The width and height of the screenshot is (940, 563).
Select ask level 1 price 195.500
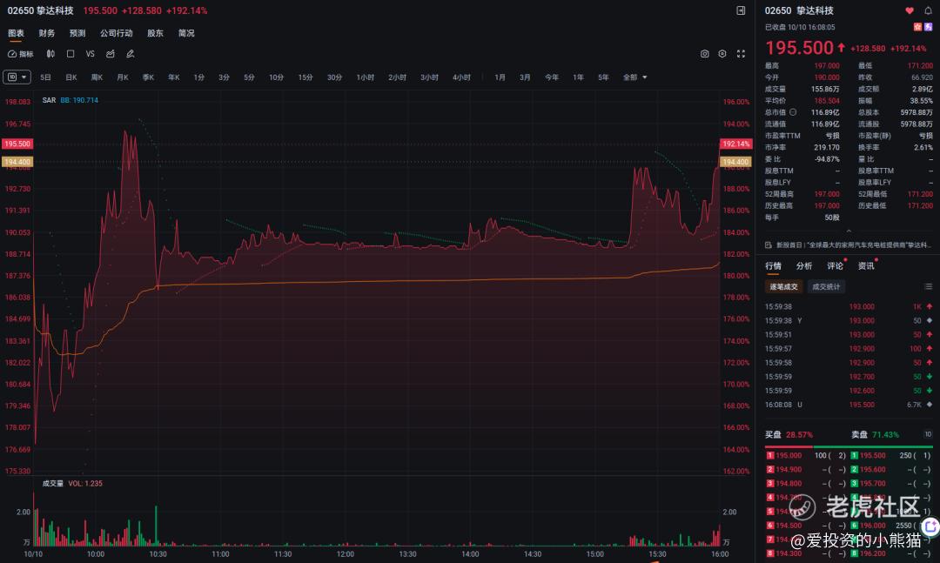pyautogui.click(x=872, y=456)
